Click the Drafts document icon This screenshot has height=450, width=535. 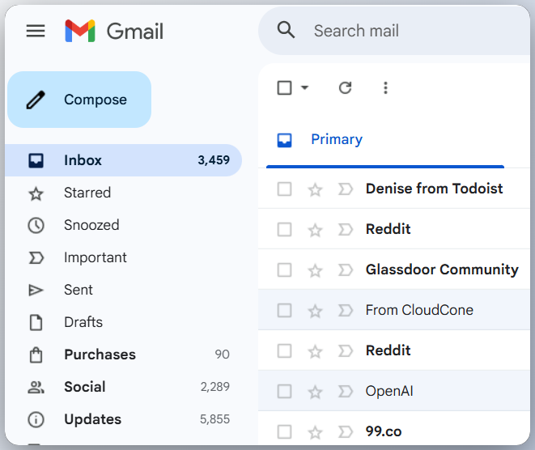tap(36, 322)
